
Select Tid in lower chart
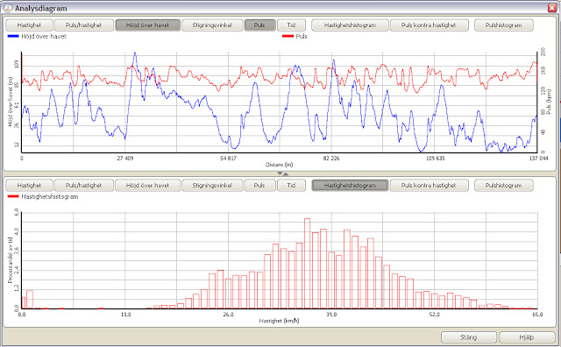tap(291, 185)
